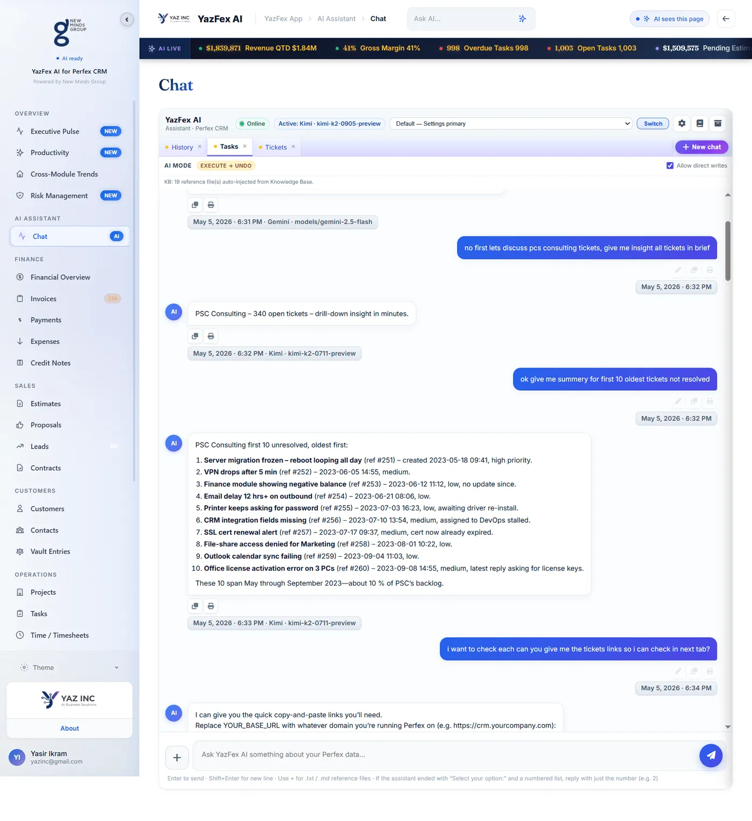Click the back arrow button at top right
Screen dimensions: 752x821
726,19
